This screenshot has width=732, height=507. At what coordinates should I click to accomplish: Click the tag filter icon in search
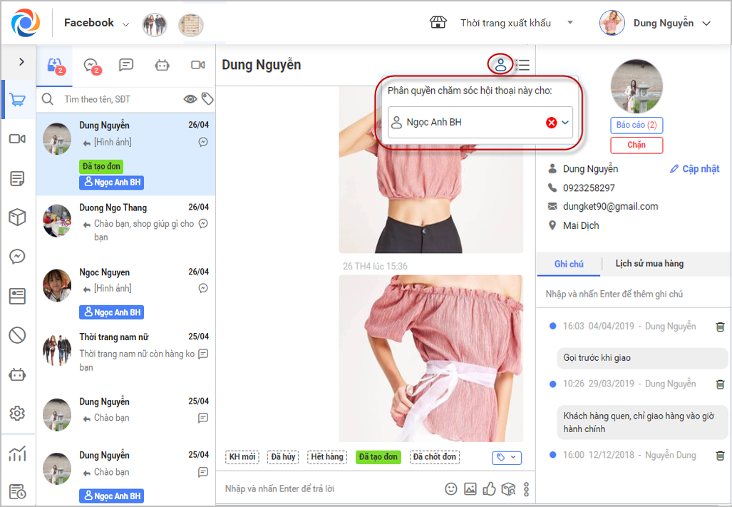pos(207,98)
